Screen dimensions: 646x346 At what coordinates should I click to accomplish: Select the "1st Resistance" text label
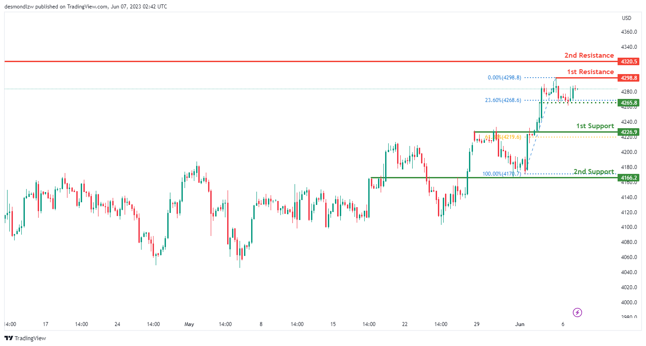[590, 72]
